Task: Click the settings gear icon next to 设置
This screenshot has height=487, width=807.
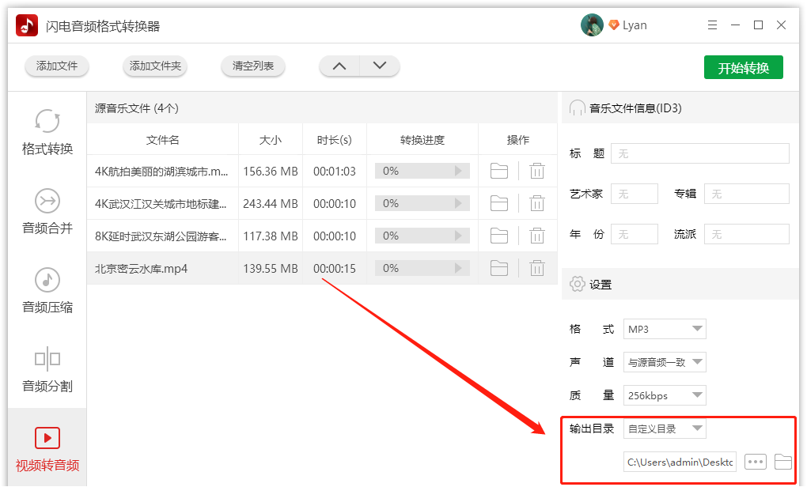Action: (x=578, y=284)
